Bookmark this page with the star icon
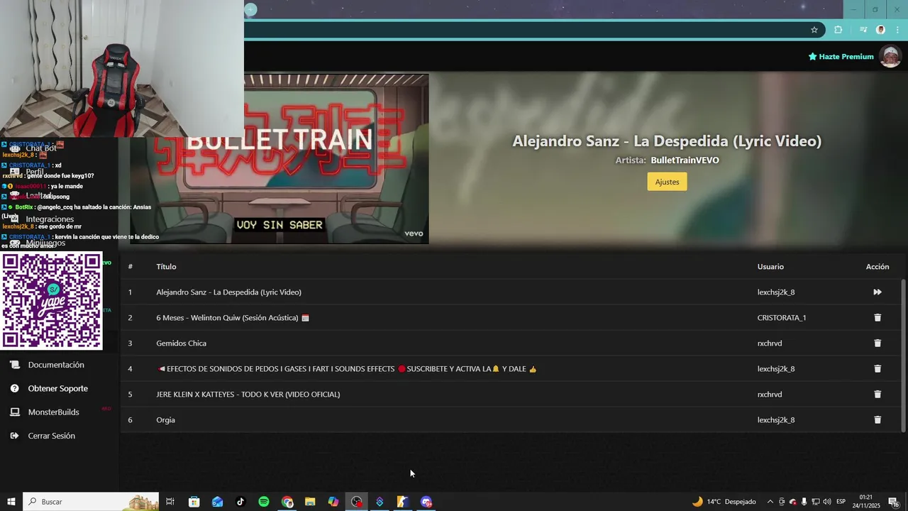This screenshot has height=511, width=908. point(814,30)
